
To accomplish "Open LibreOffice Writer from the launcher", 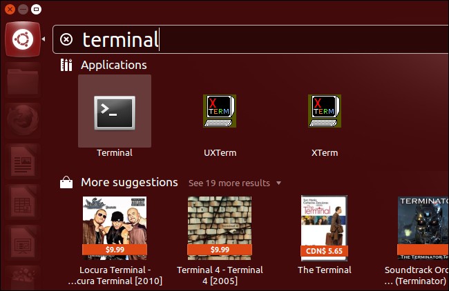I will click(23, 161).
